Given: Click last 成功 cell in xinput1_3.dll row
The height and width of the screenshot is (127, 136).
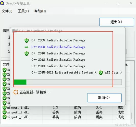Looking at the screenshot, I should point(121,117).
